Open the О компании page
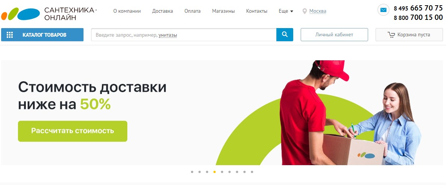446x185 pixels. 127,11
